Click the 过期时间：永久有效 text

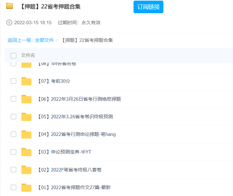point(79,23)
